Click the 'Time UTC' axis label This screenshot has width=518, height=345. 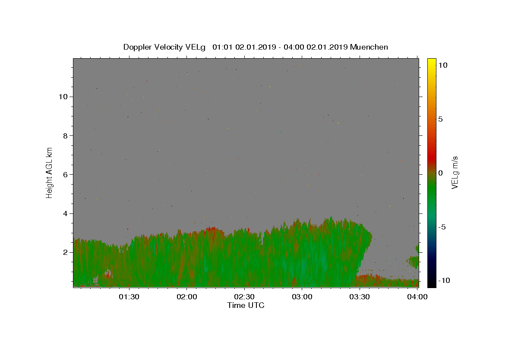[246, 305]
